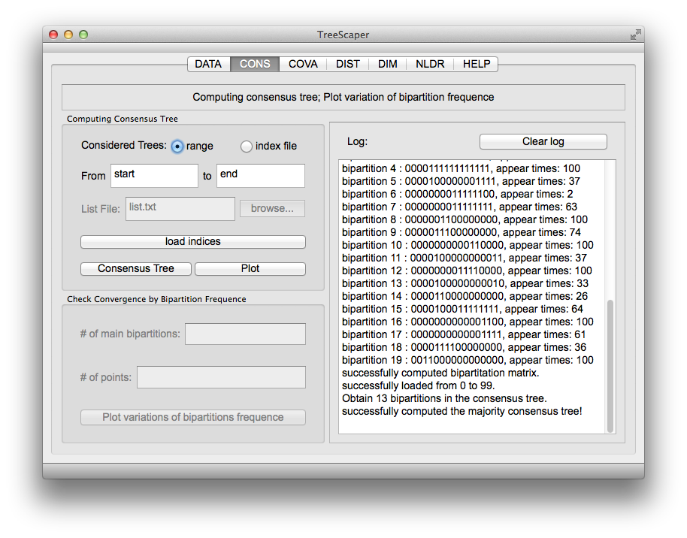Image resolution: width=687 pixels, height=538 pixels.
Task: Click the to end input field
Action: point(261,176)
